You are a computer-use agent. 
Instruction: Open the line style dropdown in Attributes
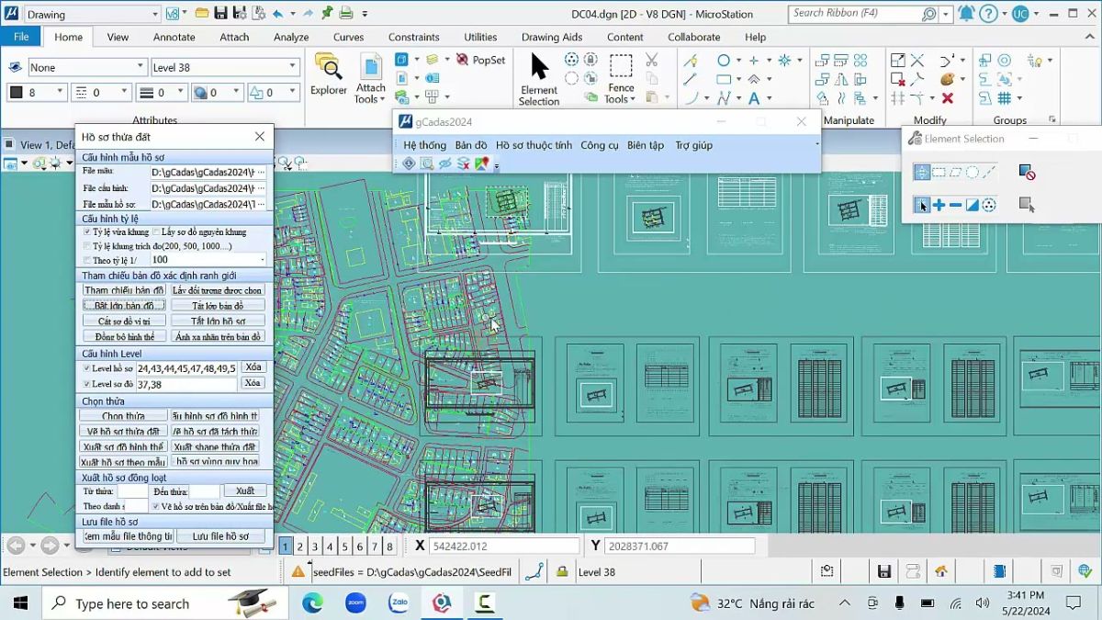click(x=101, y=92)
